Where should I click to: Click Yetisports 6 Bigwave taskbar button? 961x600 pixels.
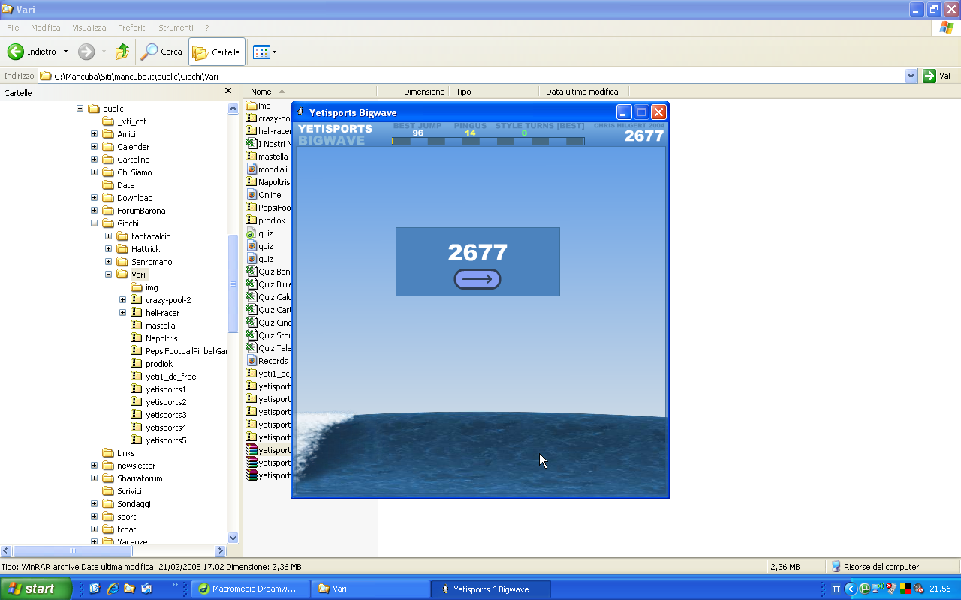491,589
